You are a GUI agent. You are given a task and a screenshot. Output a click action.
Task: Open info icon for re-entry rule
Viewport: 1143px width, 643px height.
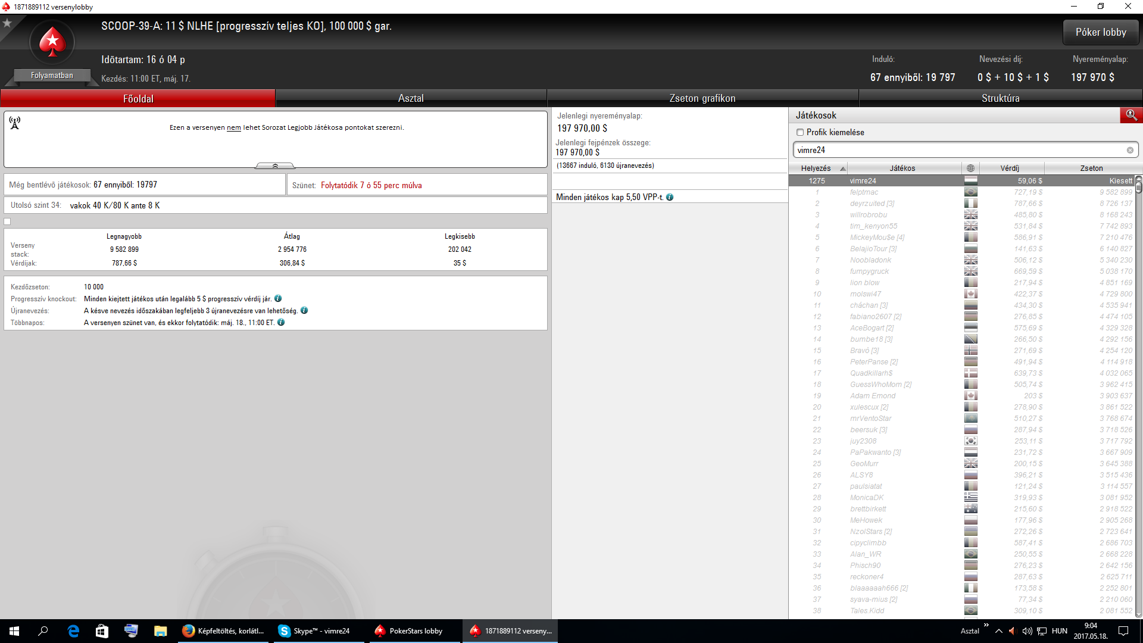[304, 310]
